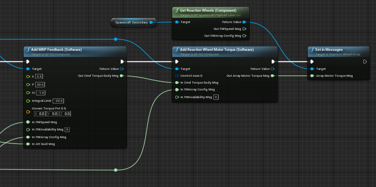Click the Out RWSpeed Msg output pin

point(244,29)
